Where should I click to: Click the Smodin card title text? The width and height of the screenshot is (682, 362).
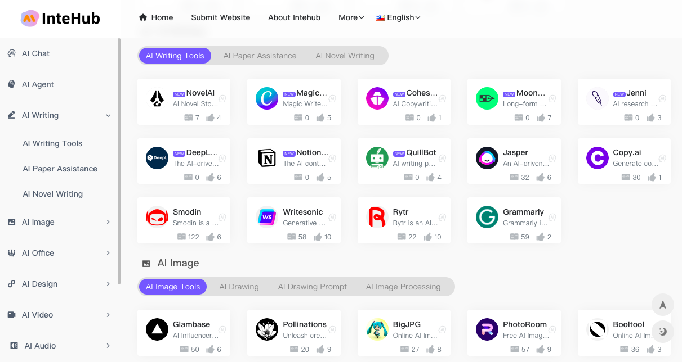coord(187,212)
